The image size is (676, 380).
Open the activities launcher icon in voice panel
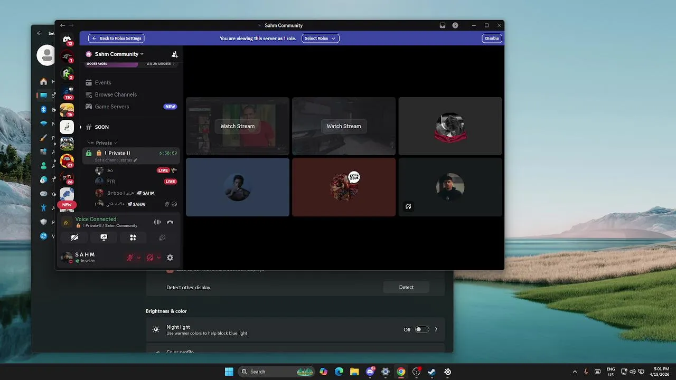pos(133,237)
